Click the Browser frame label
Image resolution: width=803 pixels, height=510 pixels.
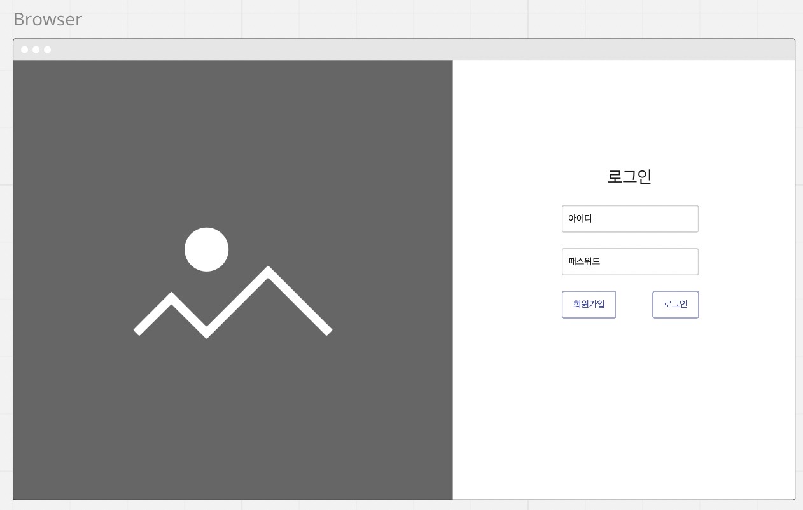point(48,19)
